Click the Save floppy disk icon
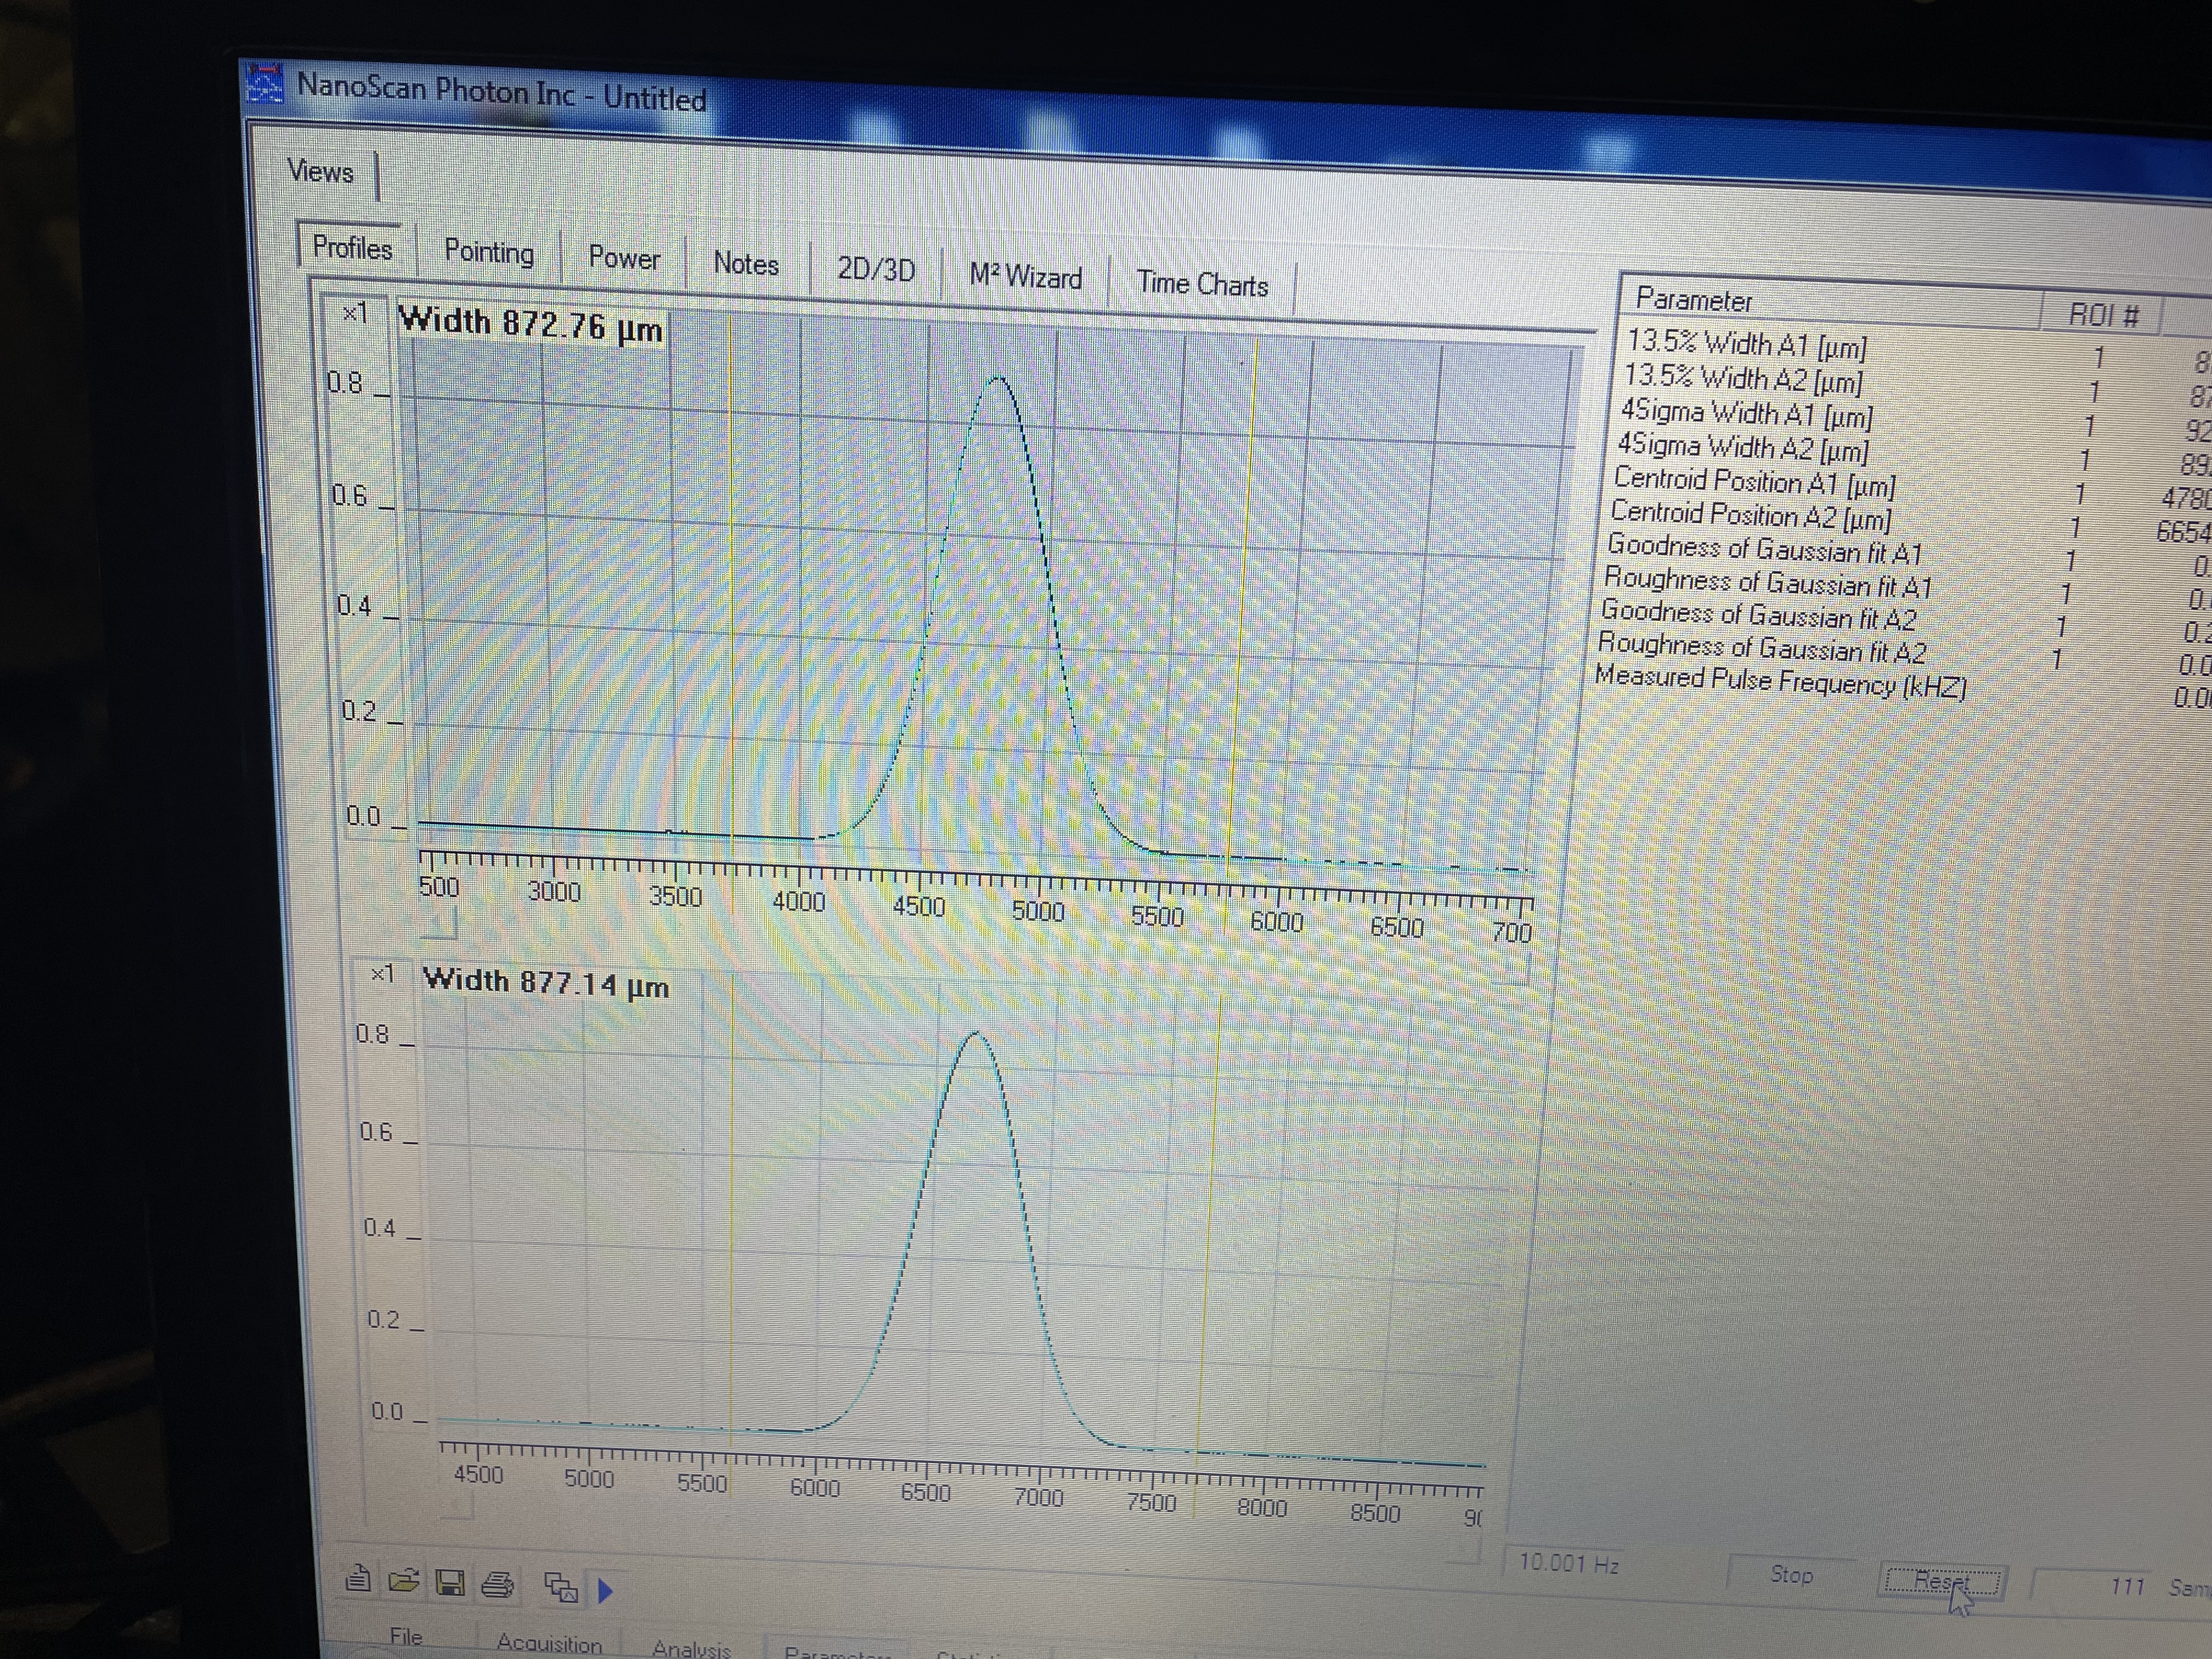Screen dimensions: 2212x1659 click(x=450, y=1583)
